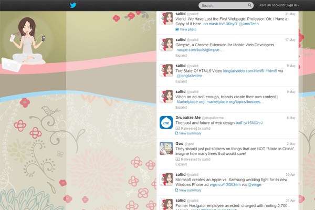Open sallid avatar on 31 May tweet
Viewport: 315px width, 210px height.
pos(166,18)
